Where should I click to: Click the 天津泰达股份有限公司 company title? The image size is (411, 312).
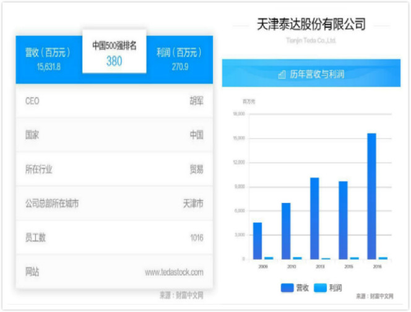click(311, 25)
